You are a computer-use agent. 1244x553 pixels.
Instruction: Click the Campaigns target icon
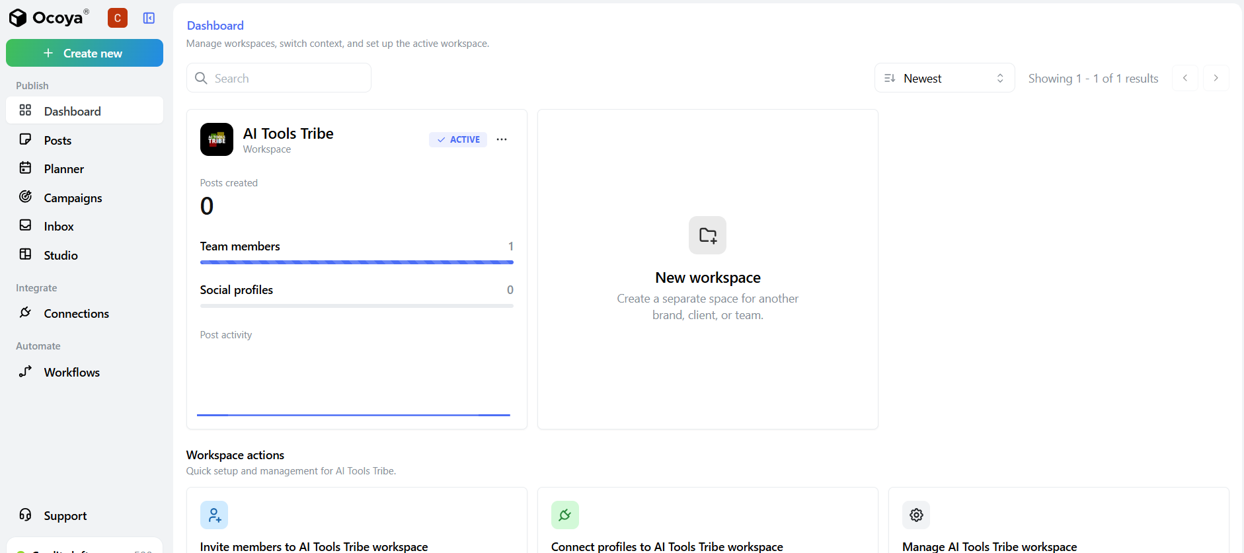[25, 197]
